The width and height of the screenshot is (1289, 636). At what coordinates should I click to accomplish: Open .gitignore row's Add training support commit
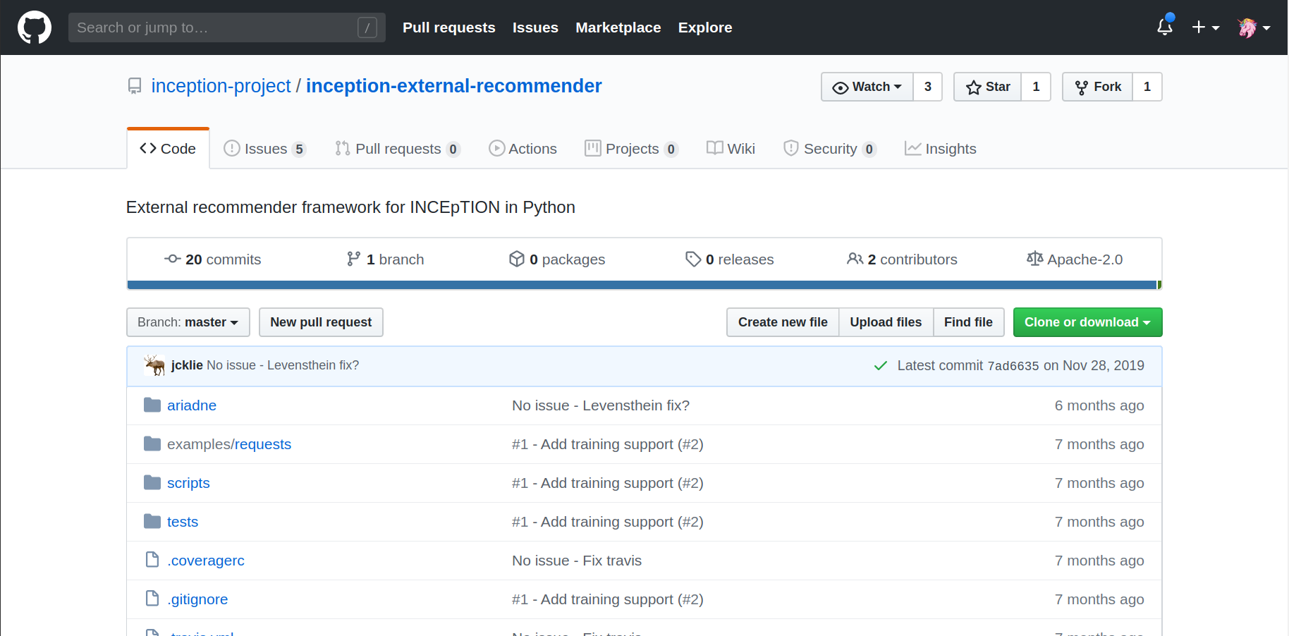click(x=608, y=599)
